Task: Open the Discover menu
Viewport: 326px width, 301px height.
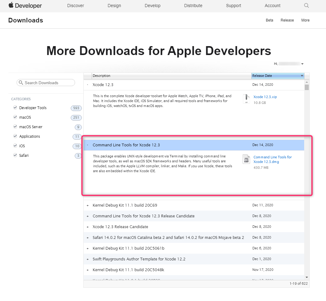Action: coord(75,6)
